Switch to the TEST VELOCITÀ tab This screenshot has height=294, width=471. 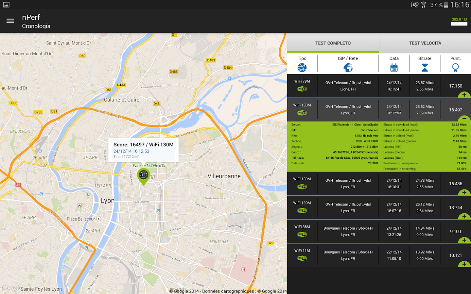425,43
